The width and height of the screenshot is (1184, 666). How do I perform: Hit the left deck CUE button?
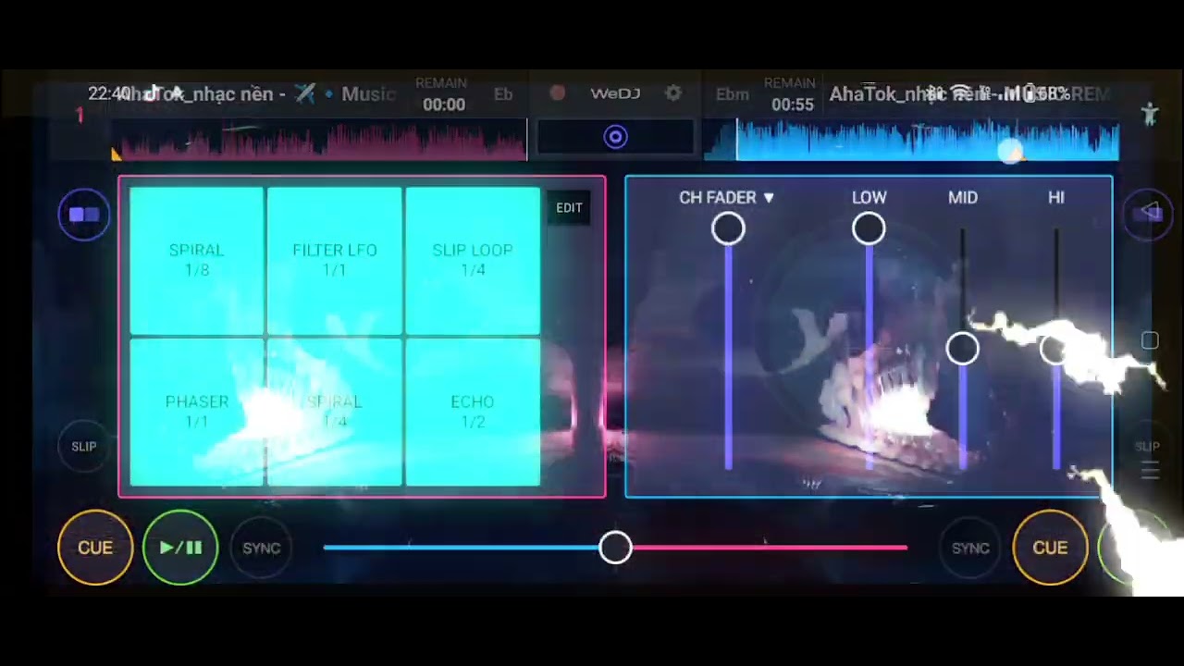pyautogui.click(x=95, y=548)
